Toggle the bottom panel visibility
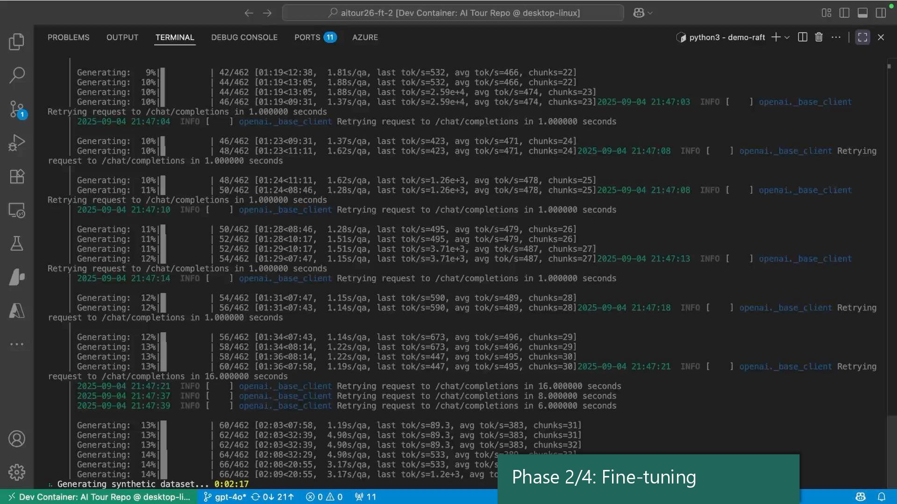Screen dimensions: 897x504 [x=862, y=13]
